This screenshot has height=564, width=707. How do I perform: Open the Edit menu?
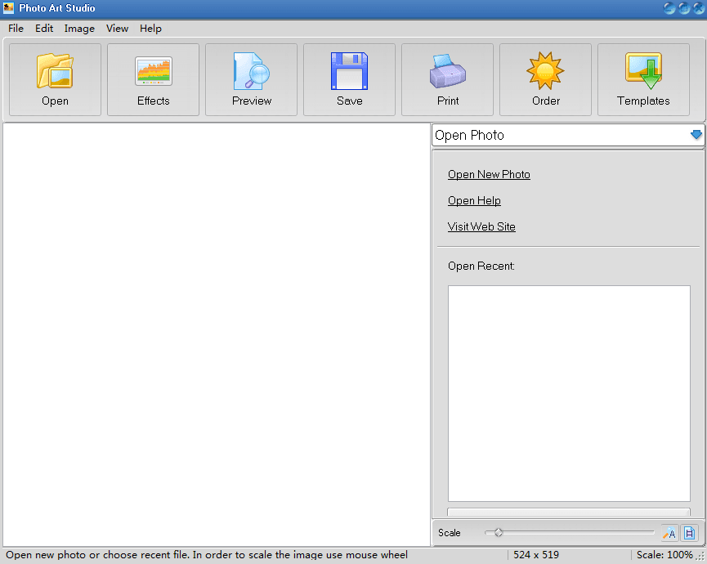pyautogui.click(x=44, y=29)
